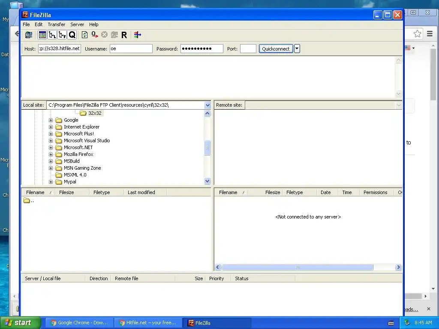Sort local list by Filetype column
The image size is (439, 329).
point(106,192)
